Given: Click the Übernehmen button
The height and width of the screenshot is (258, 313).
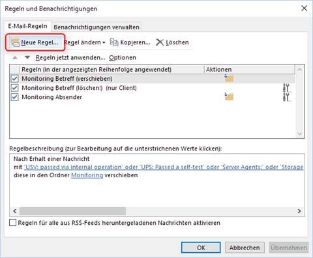Looking at the screenshot, I should [x=289, y=248].
